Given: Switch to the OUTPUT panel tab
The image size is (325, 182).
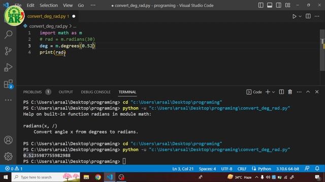Looking at the screenshot, I should [x=66, y=92].
